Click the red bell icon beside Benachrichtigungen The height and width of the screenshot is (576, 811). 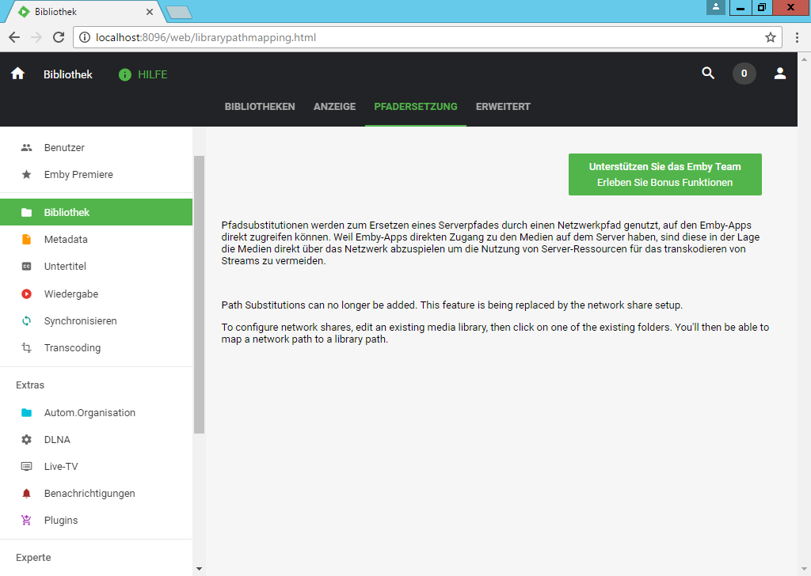(26, 494)
